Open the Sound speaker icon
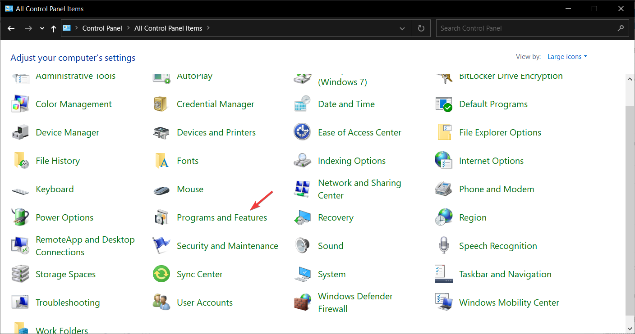The width and height of the screenshot is (635, 334). click(302, 246)
